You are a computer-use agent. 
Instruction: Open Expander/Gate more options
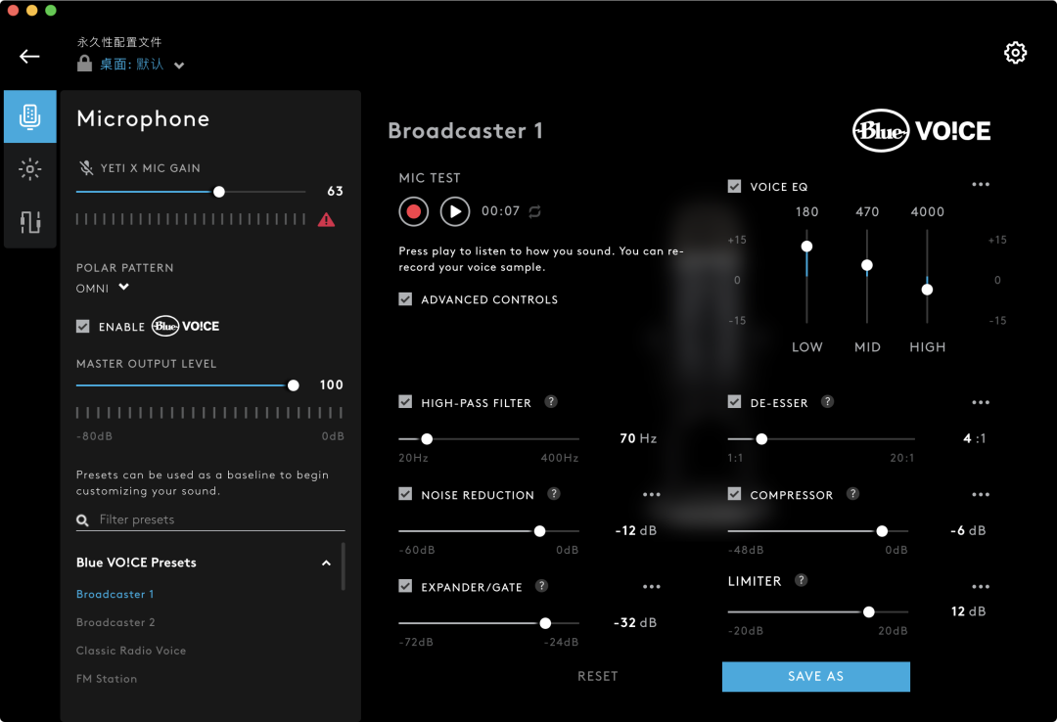pos(652,587)
